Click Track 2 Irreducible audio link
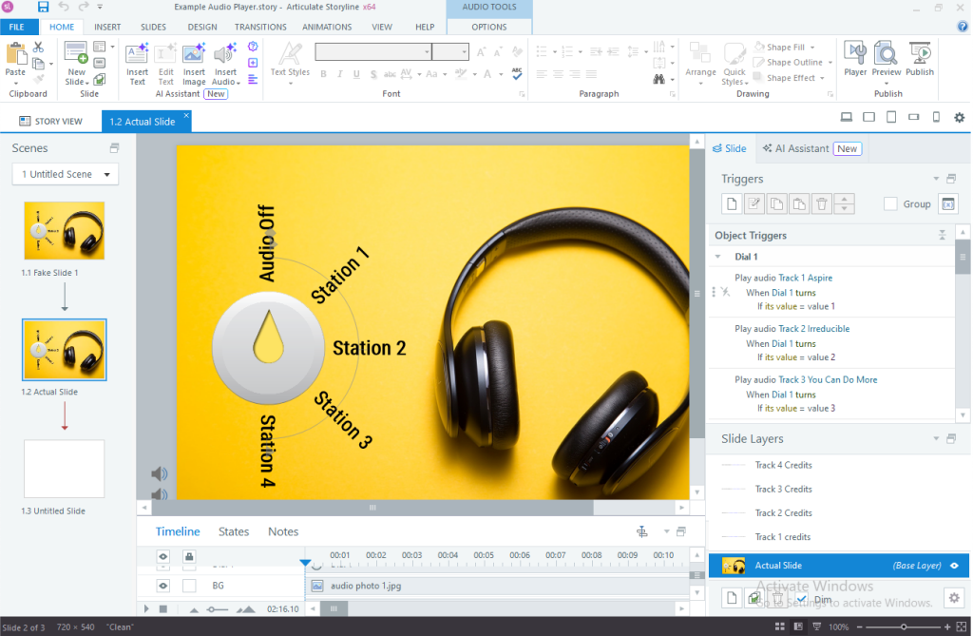The image size is (973, 636). click(814, 329)
